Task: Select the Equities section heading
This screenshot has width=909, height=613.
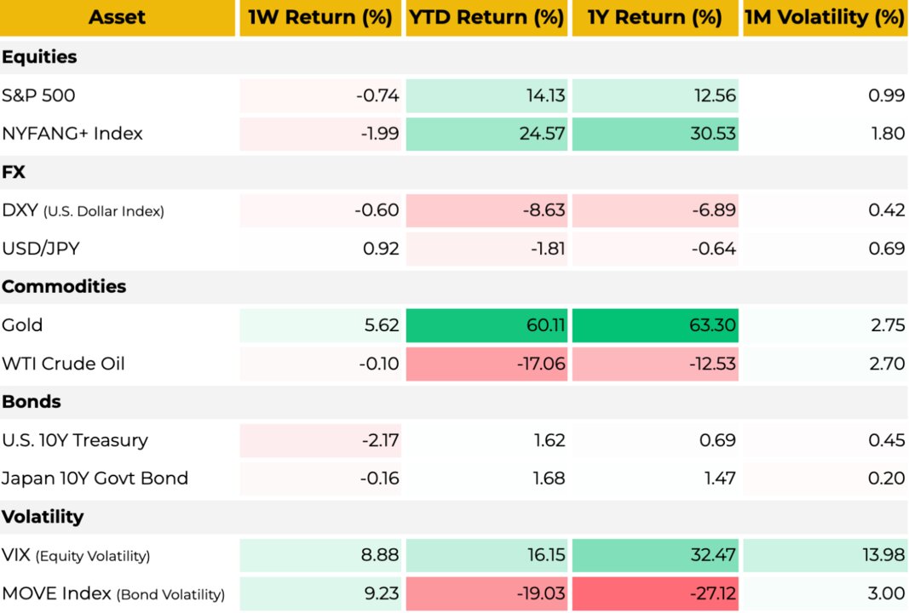Action: (x=39, y=57)
